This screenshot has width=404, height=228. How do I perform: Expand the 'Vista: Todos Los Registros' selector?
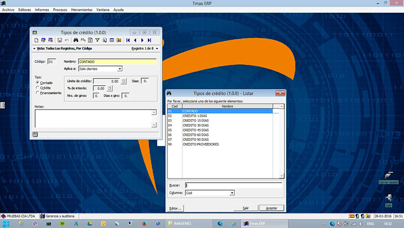point(35,49)
